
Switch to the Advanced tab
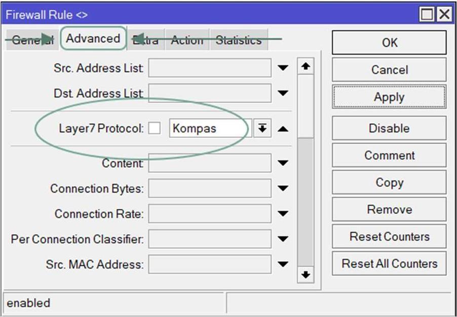(x=93, y=39)
